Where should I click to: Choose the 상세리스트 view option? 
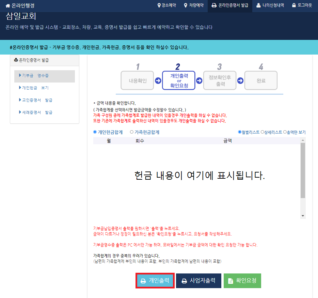[x=263, y=132]
